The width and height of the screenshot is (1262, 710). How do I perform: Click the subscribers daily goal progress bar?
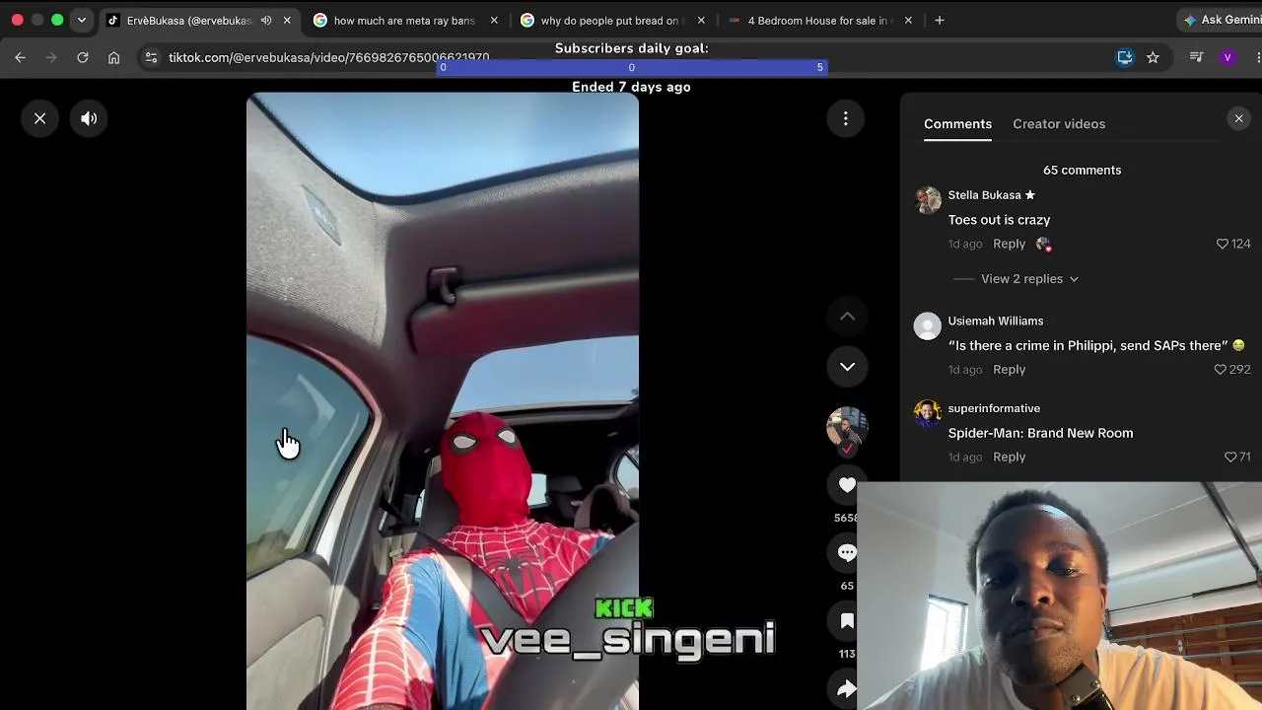click(631, 67)
